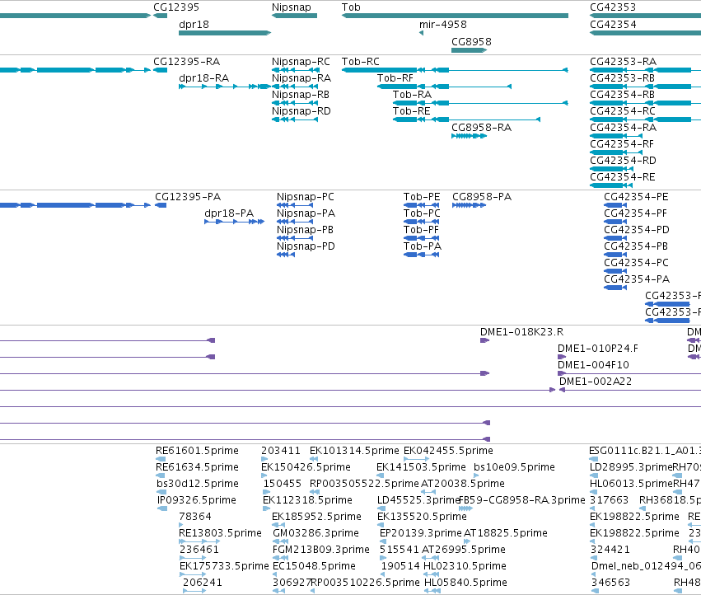Open the Nipsnap gene feature
Screen dimensions: 701x595
[x=294, y=16]
